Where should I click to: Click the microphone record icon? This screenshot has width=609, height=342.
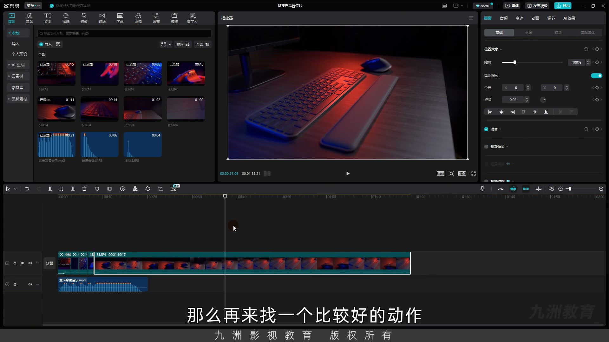[482, 189]
